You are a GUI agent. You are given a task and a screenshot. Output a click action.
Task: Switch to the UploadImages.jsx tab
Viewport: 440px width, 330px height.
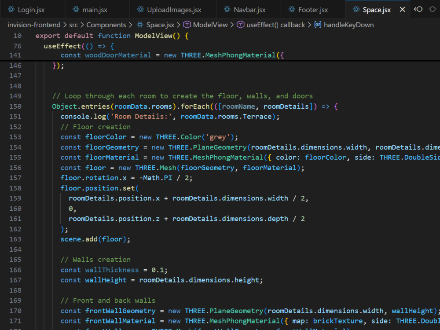(174, 10)
